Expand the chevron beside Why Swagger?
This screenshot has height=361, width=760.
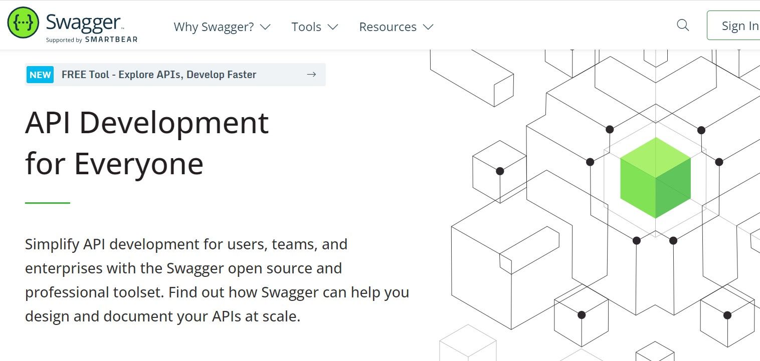[x=266, y=27]
